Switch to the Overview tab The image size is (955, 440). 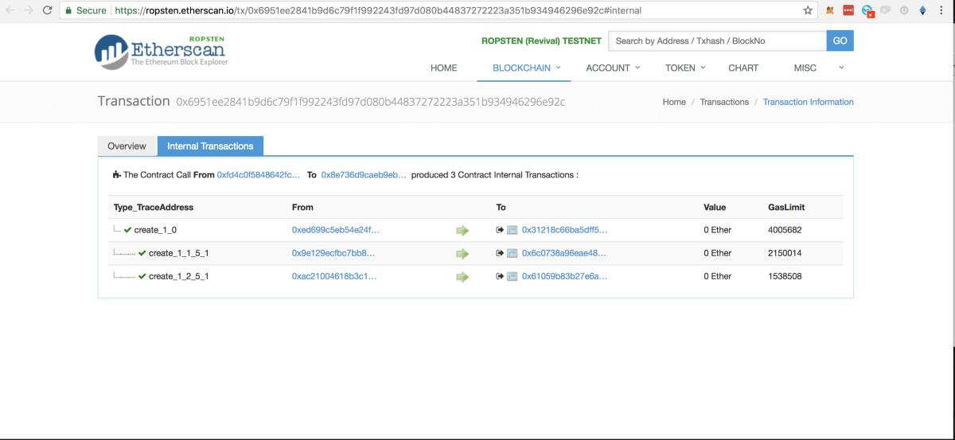tap(127, 146)
